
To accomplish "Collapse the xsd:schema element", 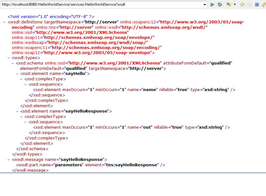I will [12, 63].
